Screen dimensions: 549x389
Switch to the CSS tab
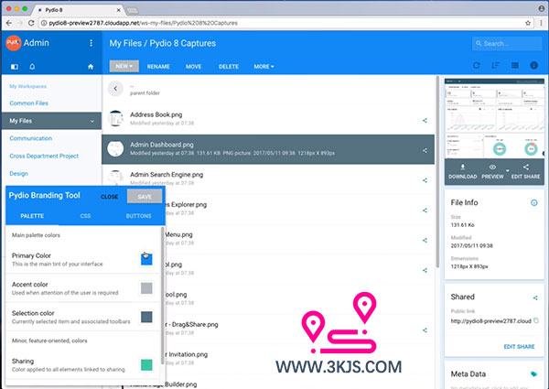85,216
